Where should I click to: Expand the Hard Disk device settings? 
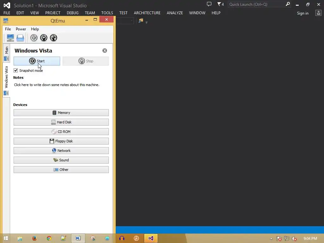(61, 122)
